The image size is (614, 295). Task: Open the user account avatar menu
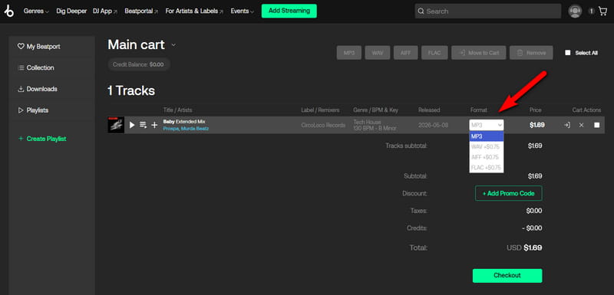click(575, 11)
